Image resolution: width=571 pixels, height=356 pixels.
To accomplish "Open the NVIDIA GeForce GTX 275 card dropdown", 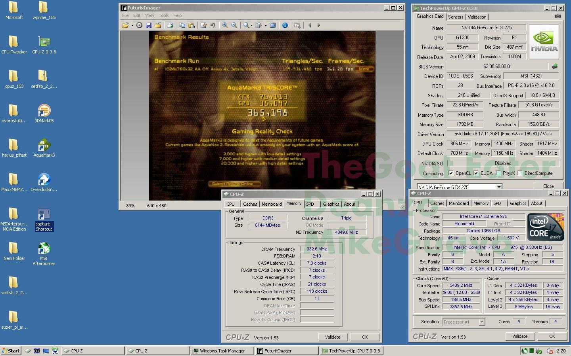I will coord(499,187).
